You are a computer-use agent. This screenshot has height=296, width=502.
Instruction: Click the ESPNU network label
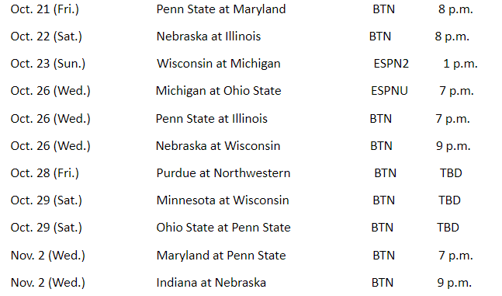pos(389,91)
